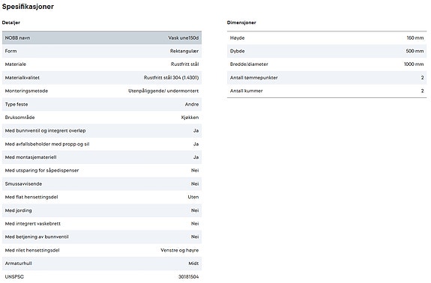Viewport: 431px width, 283px height.
Task: Select Ja for Med bunnventil og integrert overløp
Action: pos(196,131)
